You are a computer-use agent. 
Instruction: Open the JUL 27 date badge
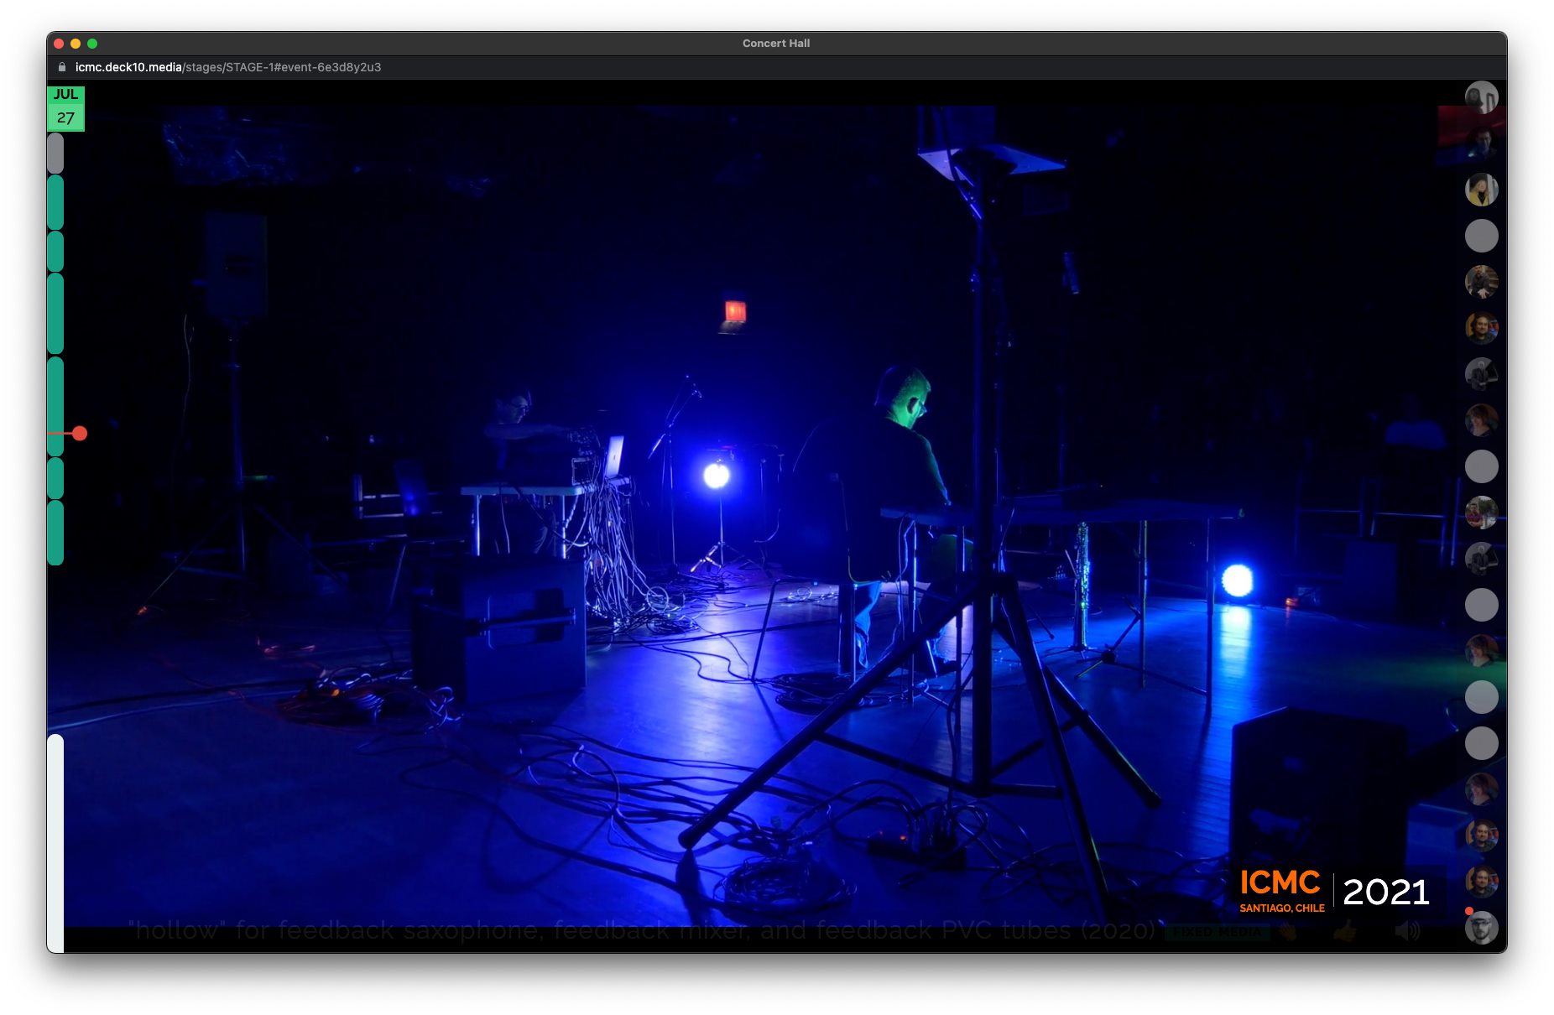click(x=65, y=107)
